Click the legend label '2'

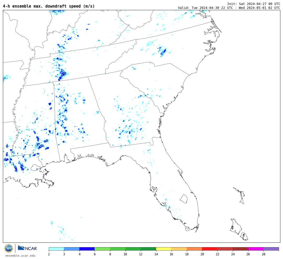tap(49, 254)
